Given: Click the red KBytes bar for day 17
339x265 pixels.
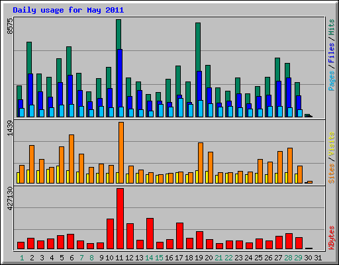Looking at the screenshot, I should coord(180,236).
